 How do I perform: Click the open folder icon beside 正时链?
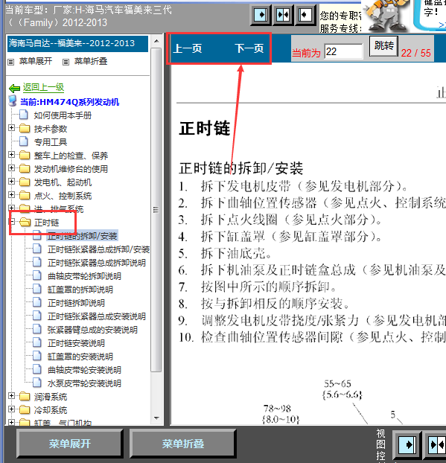(x=25, y=222)
